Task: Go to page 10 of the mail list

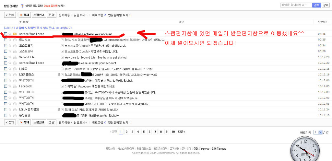Action: coord(173,132)
